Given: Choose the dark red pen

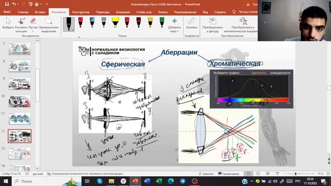Looking at the screenshot, I should pyautogui.click(x=139, y=22).
